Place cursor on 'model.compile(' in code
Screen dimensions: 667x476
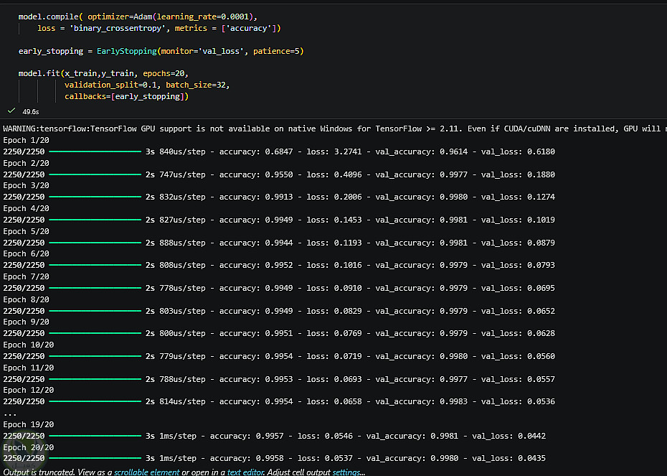(x=49, y=17)
